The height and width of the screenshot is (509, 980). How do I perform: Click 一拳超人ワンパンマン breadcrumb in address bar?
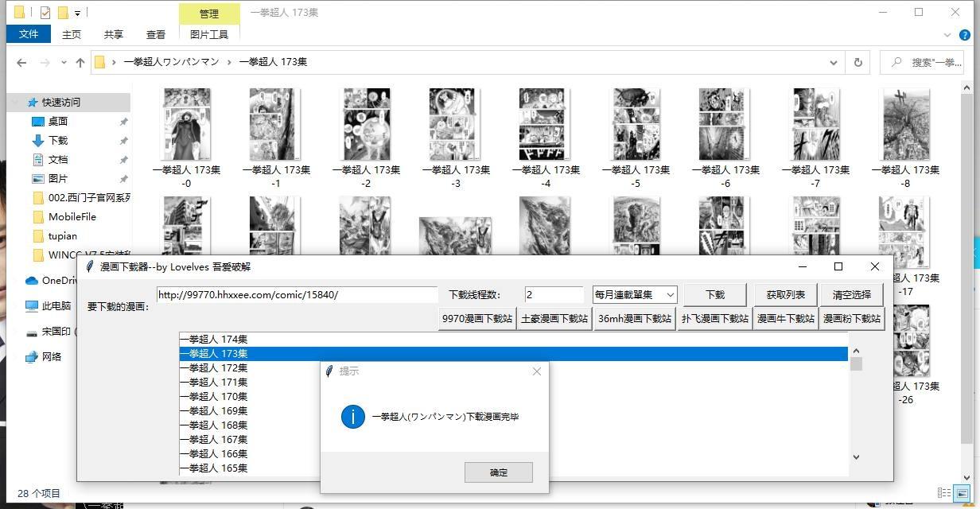click(171, 62)
